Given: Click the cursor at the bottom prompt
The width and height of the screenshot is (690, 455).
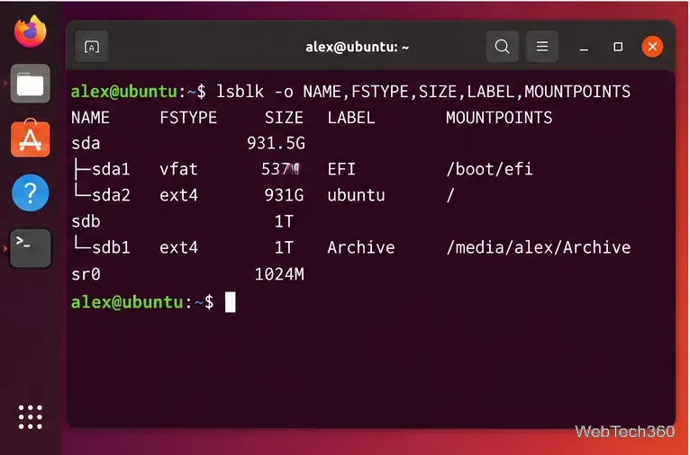Looking at the screenshot, I should pos(230,302).
